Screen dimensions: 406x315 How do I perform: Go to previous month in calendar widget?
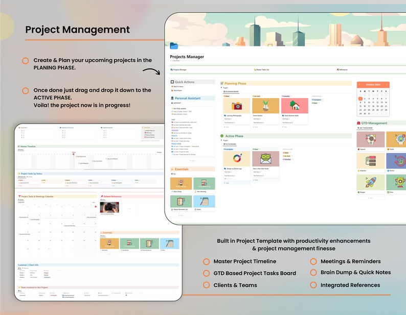(359, 85)
